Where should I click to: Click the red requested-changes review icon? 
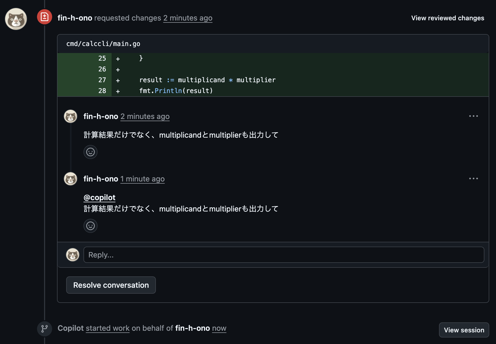[x=45, y=17]
